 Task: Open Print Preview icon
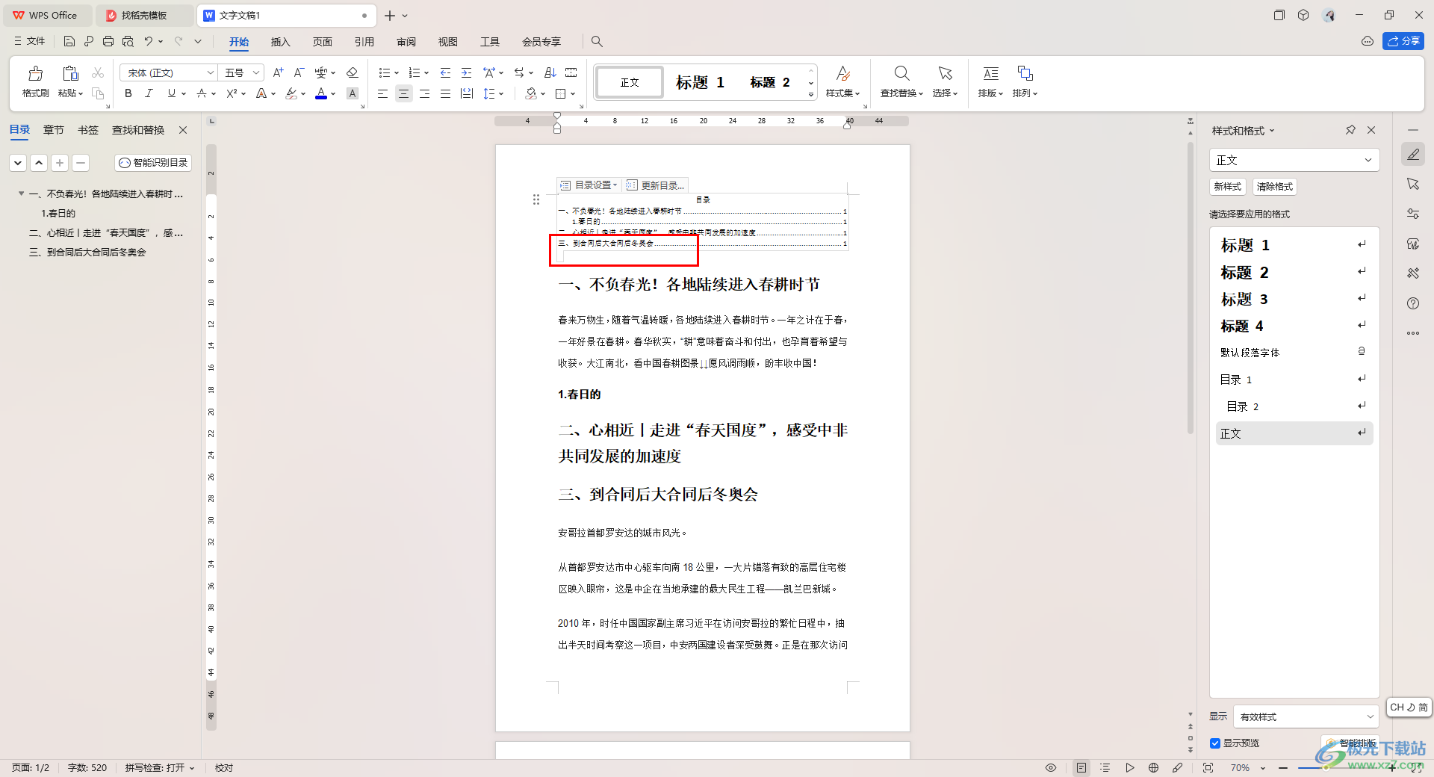click(128, 41)
